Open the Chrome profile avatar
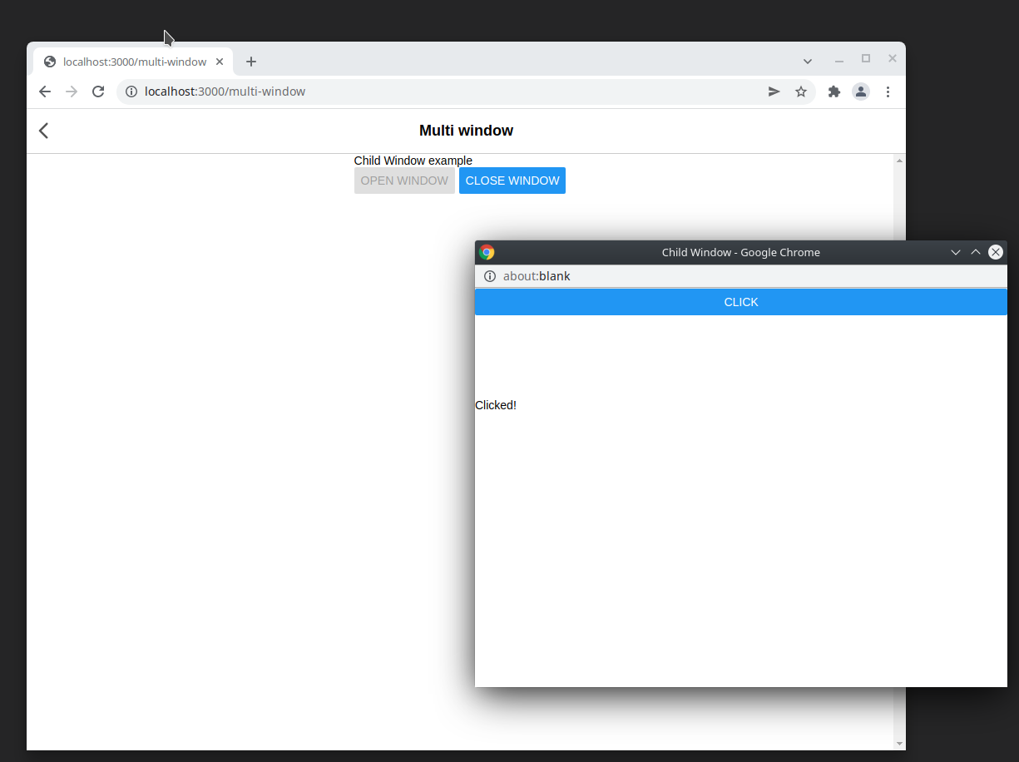The image size is (1019, 762). 861,92
